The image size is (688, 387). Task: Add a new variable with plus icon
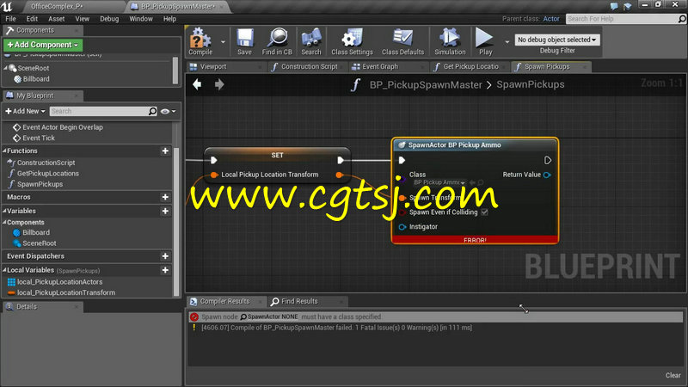pos(165,211)
